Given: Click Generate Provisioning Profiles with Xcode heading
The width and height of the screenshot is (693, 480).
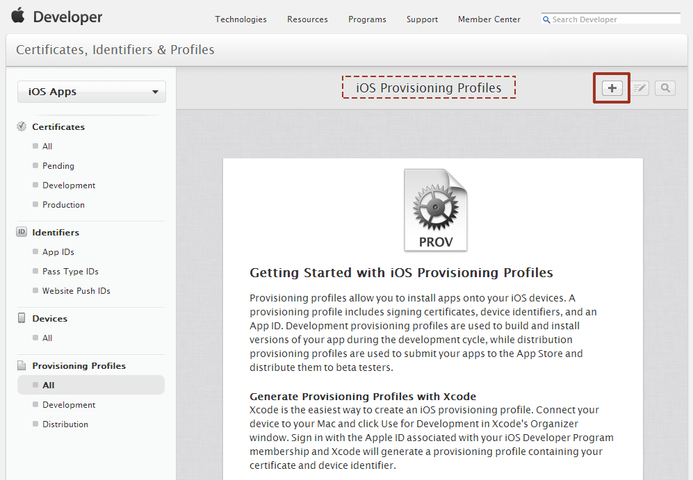Looking at the screenshot, I should (x=363, y=396).
